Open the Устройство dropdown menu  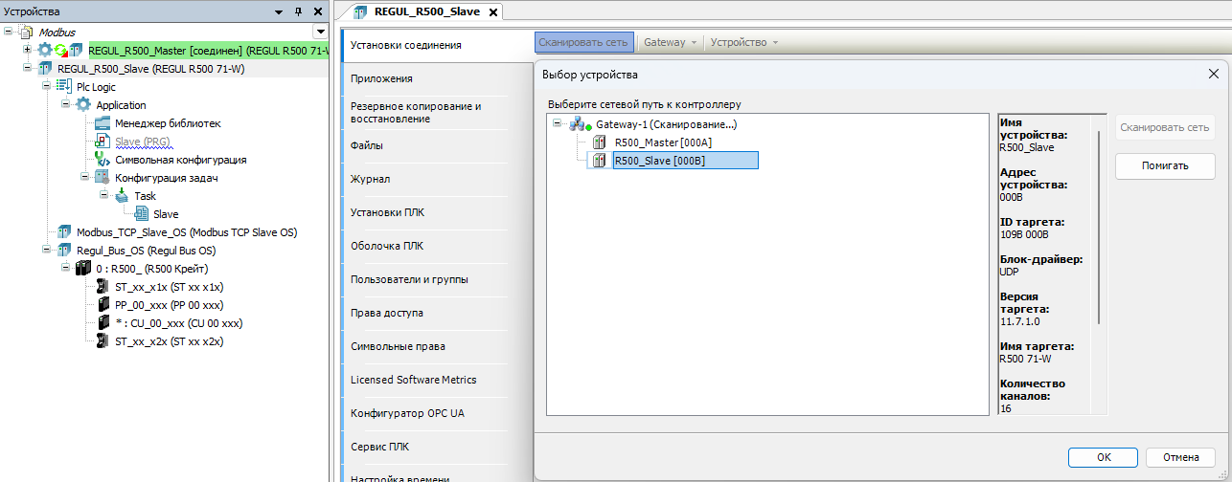pyautogui.click(x=744, y=42)
